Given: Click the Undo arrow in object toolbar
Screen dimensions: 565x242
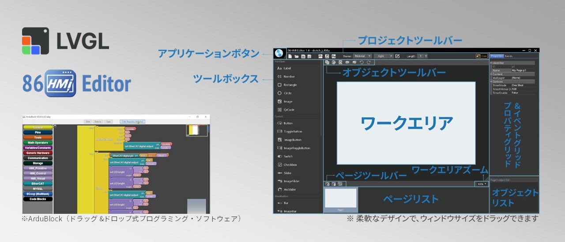Looking at the screenshot, I should pyautogui.click(x=362, y=62).
